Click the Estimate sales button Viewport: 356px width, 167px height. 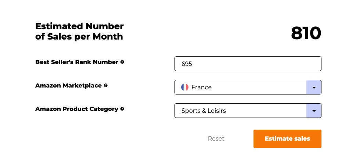pyautogui.click(x=287, y=139)
